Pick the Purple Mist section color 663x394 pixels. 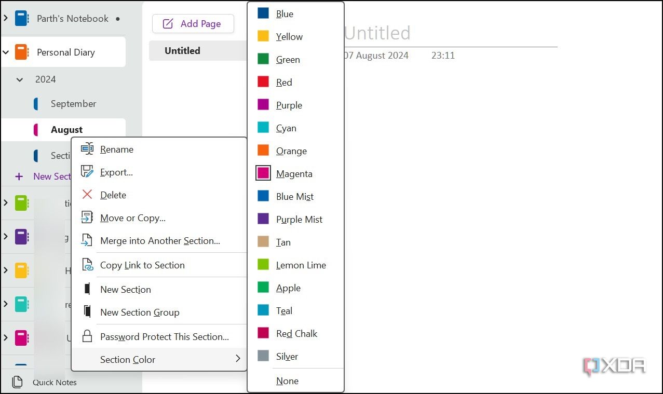click(x=296, y=219)
